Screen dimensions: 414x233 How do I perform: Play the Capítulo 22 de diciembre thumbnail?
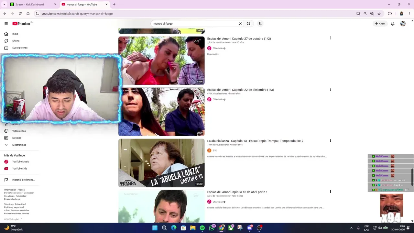(x=161, y=112)
